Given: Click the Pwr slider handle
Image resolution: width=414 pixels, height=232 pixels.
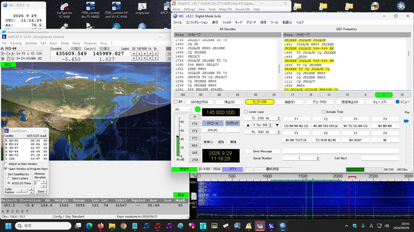Looking at the screenshot, I should click(x=406, y=121).
